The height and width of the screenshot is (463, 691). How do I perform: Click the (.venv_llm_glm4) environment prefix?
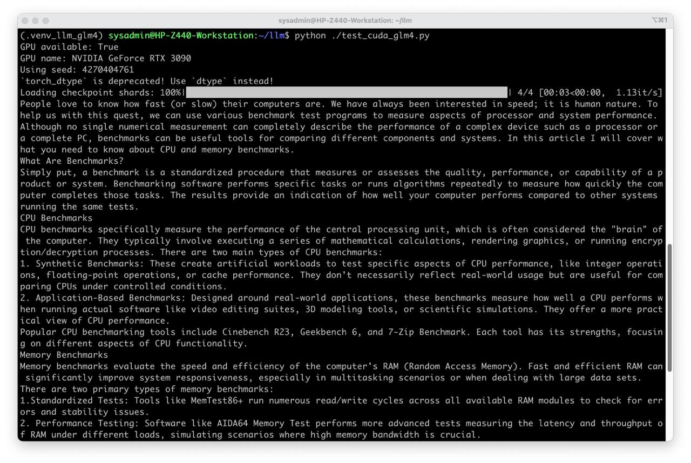click(62, 36)
